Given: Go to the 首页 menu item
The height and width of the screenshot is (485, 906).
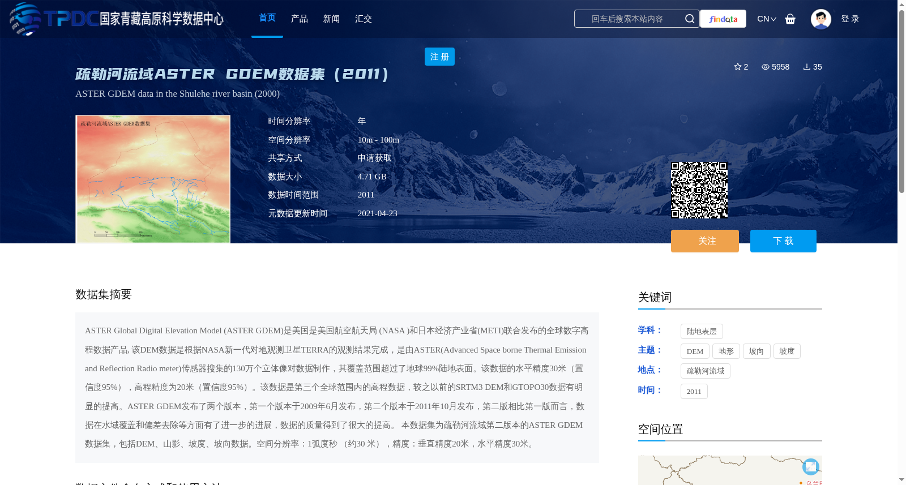Looking at the screenshot, I should click(267, 18).
